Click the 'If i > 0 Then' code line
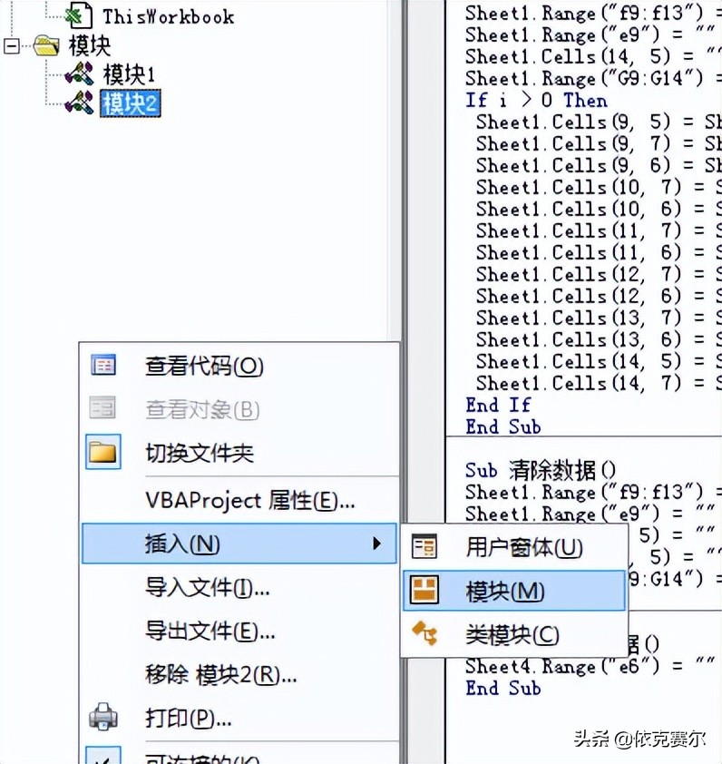 [x=537, y=101]
